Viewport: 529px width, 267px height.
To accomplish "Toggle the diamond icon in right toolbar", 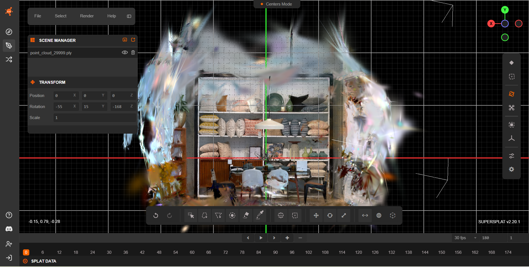I will (512, 63).
